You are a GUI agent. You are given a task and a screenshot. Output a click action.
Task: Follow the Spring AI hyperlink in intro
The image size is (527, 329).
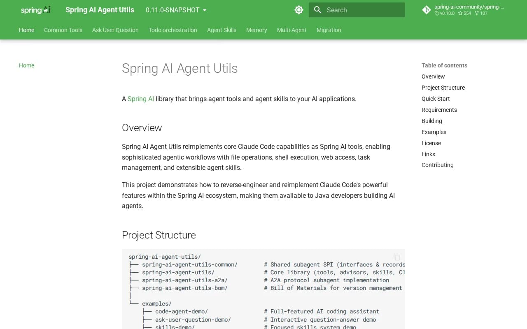click(141, 99)
